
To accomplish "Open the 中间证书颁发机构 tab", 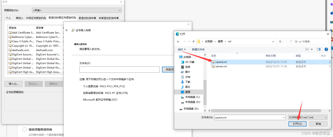I will pos(36,18).
